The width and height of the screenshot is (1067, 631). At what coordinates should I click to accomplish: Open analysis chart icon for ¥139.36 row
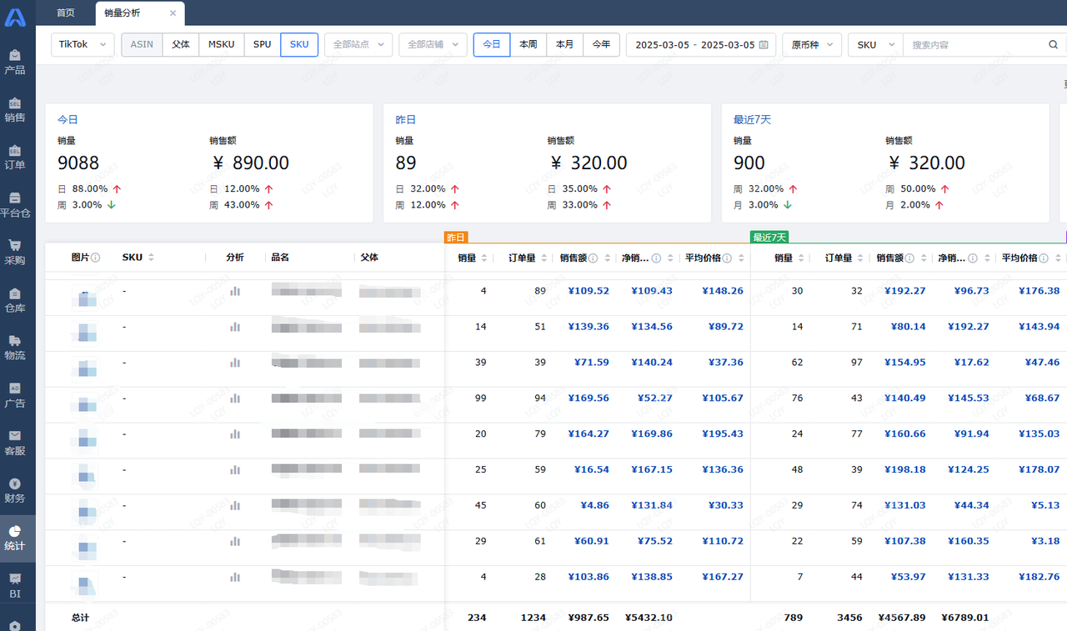[x=235, y=327]
